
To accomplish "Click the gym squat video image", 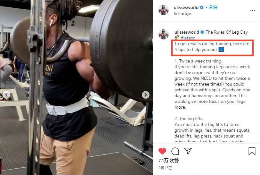I will coord(77,87).
